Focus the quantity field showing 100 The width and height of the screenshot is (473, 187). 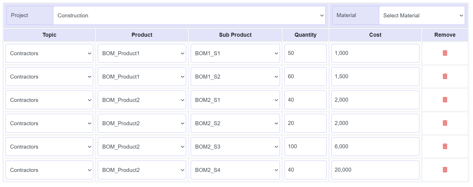pos(305,147)
